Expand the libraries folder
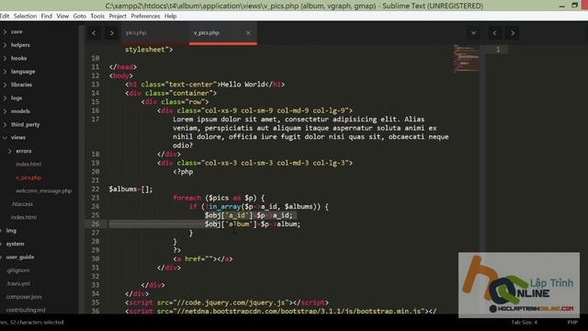The height and width of the screenshot is (331, 588). point(21,85)
